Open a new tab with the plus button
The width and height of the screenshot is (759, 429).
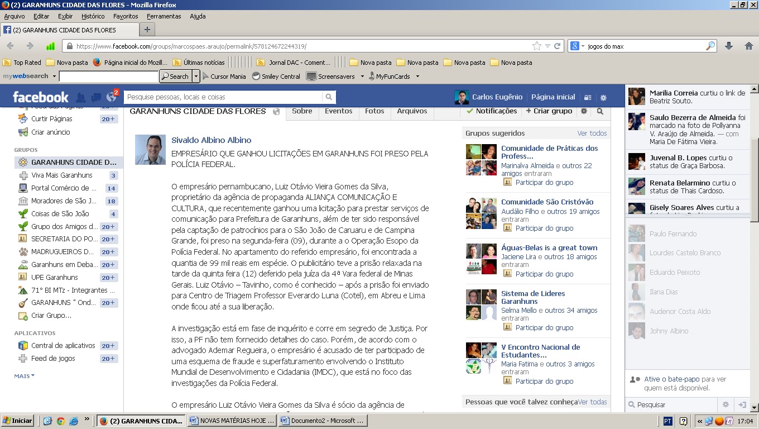pyautogui.click(x=147, y=30)
